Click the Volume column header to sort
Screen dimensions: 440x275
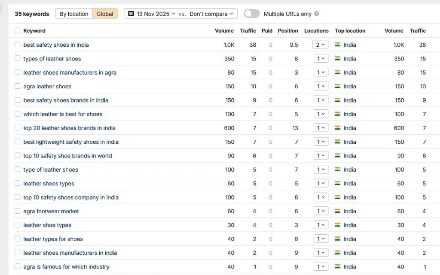coord(224,30)
